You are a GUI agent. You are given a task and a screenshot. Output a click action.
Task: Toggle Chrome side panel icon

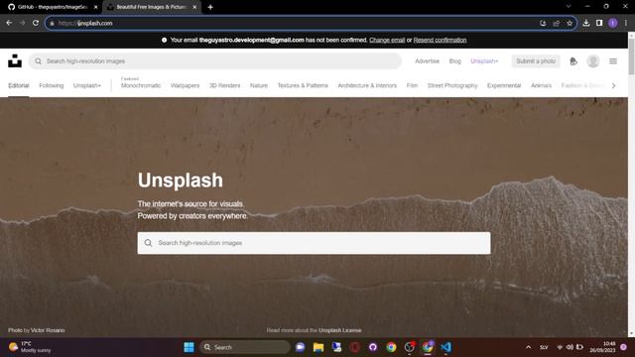599,23
